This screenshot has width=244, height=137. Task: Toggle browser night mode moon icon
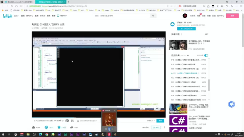point(232,6)
